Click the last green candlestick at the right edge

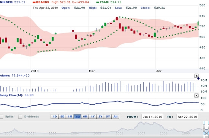pos(198,24)
